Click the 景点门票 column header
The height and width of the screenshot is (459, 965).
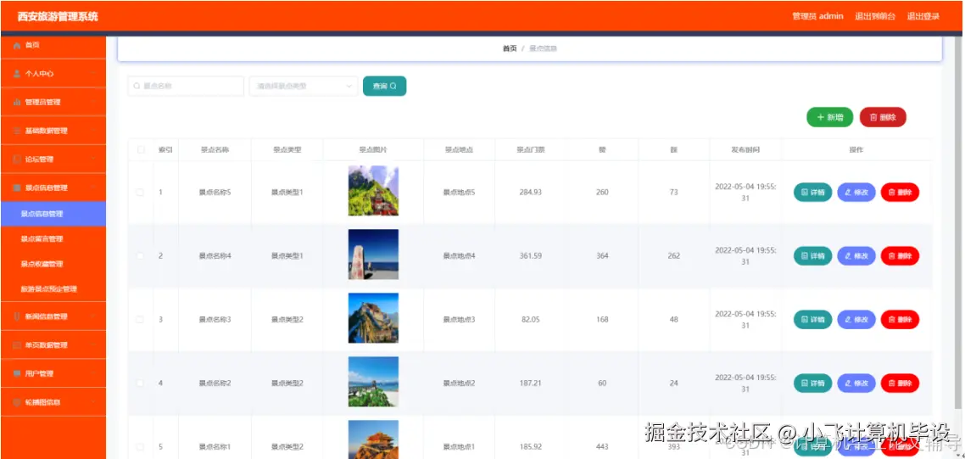[x=531, y=149]
